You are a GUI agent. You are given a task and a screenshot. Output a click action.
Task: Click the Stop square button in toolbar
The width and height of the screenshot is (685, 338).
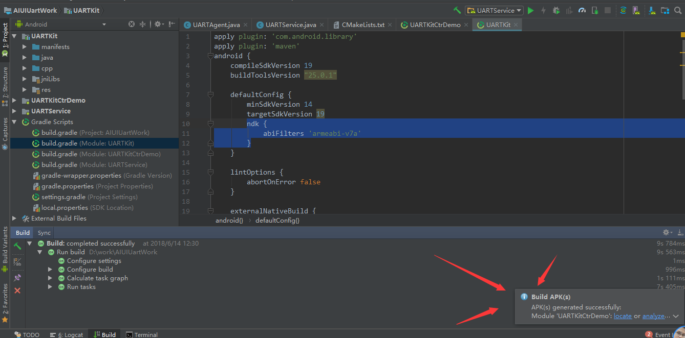(x=608, y=10)
